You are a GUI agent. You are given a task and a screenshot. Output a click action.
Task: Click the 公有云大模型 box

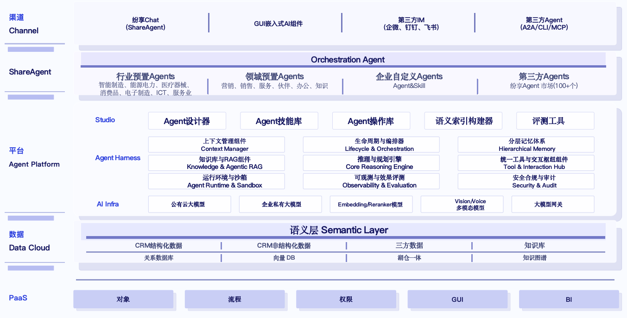click(190, 204)
